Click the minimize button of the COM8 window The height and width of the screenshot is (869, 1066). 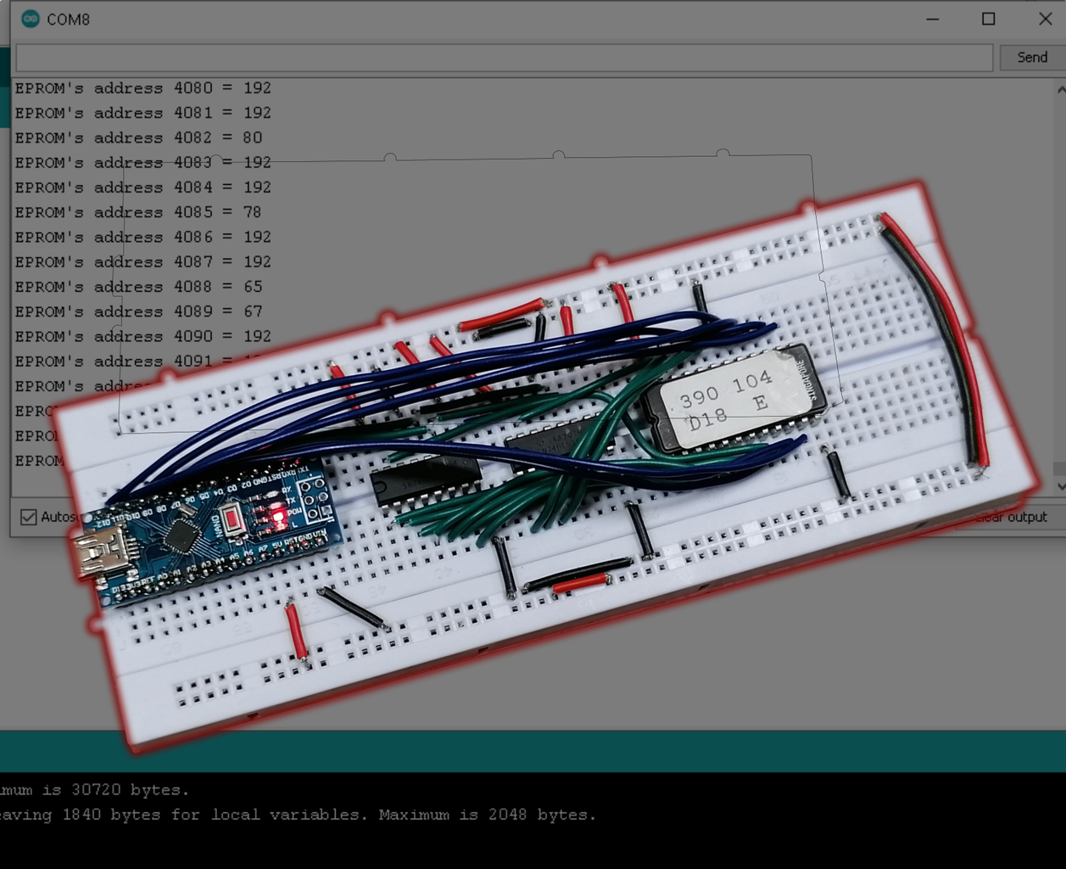pos(932,19)
